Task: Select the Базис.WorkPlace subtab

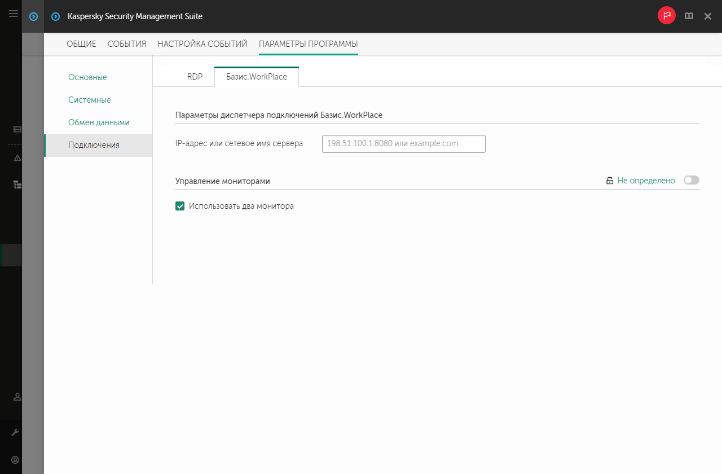Action: (x=257, y=77)
